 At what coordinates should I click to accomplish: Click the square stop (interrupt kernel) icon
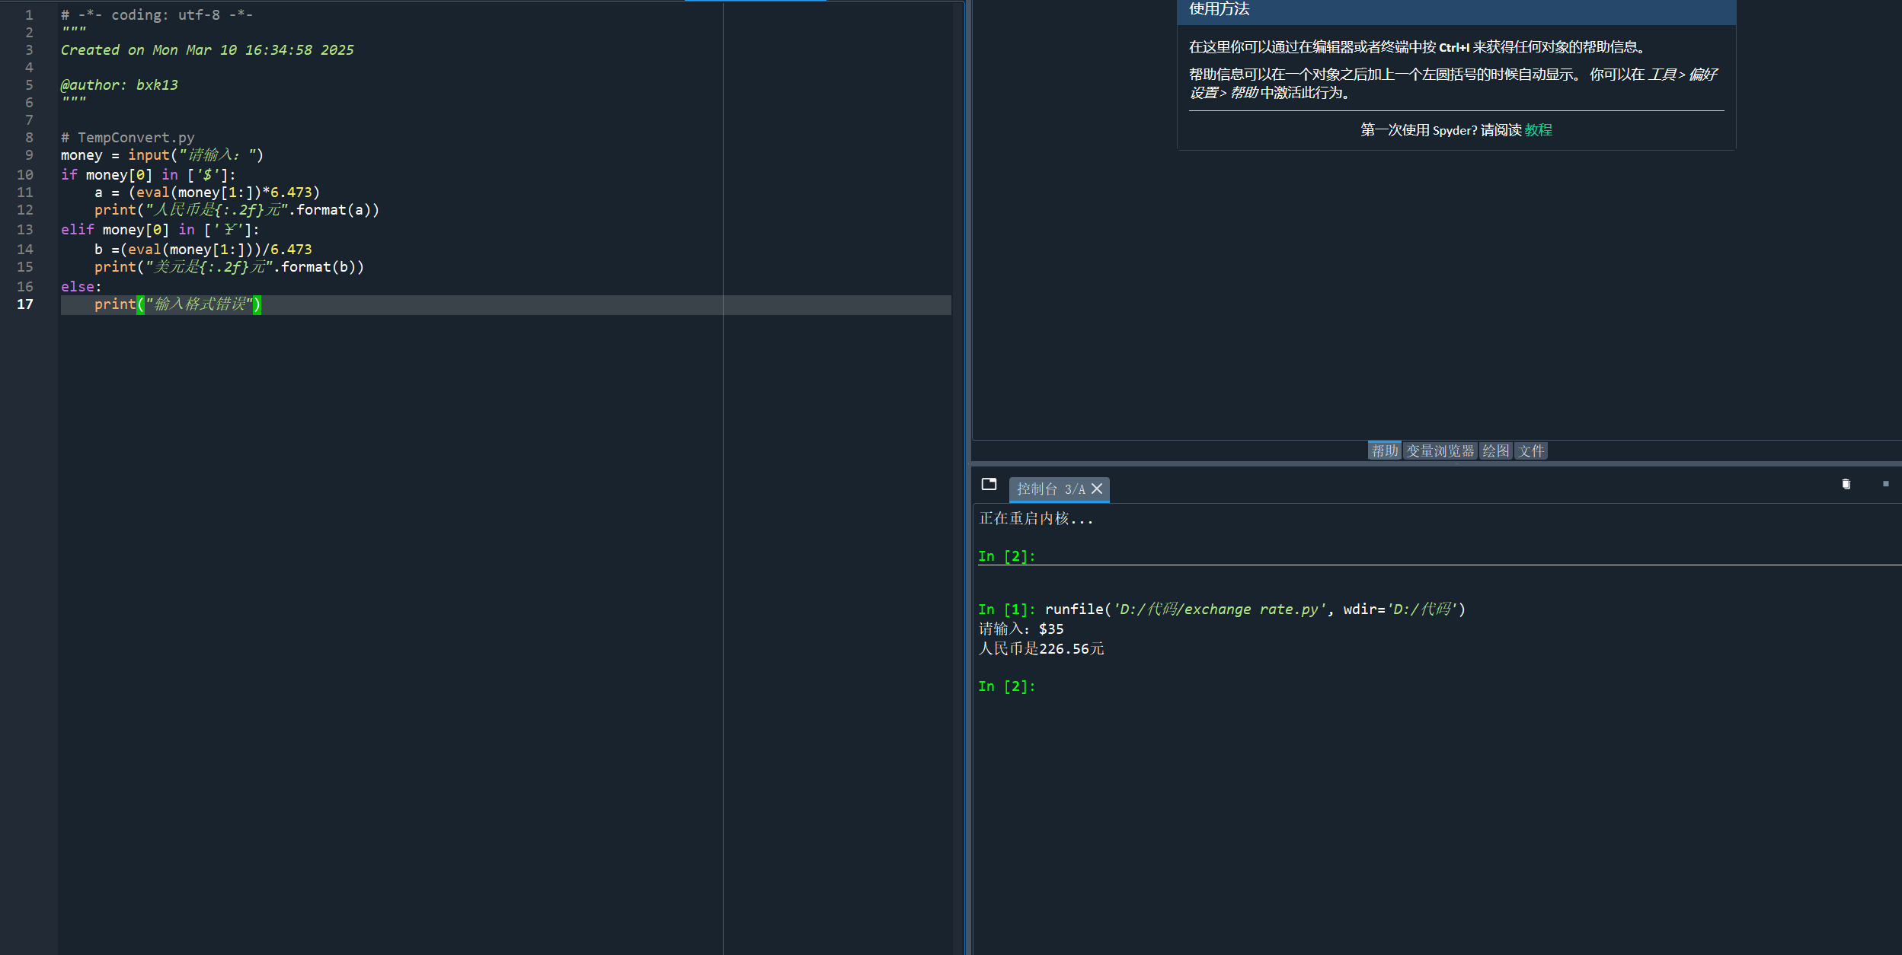point(1886,484)
